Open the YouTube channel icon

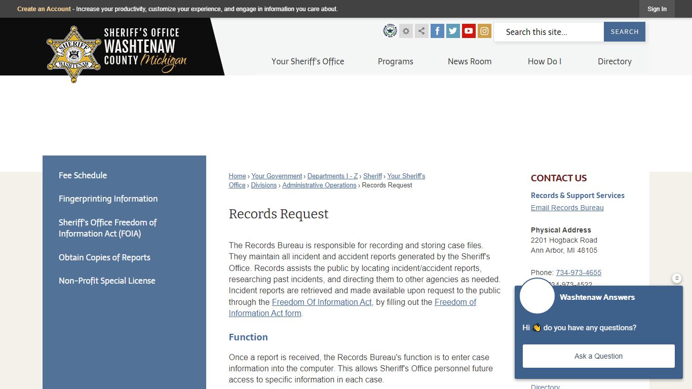coord(469,31)
